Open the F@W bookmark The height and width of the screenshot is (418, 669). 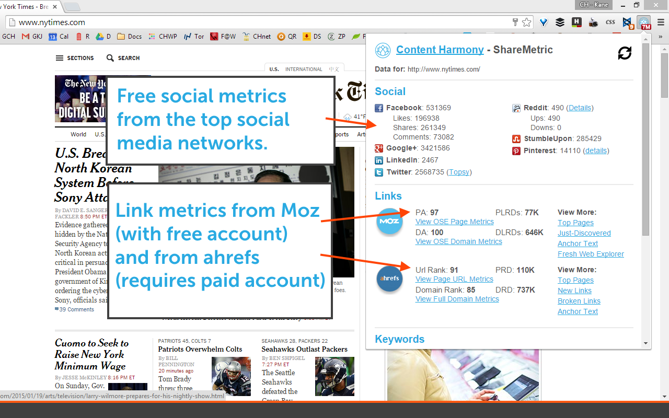point(223,37)
